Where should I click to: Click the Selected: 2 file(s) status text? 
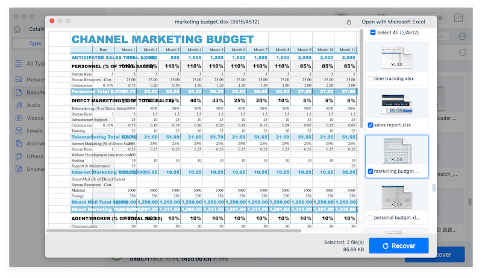point(343,242)
